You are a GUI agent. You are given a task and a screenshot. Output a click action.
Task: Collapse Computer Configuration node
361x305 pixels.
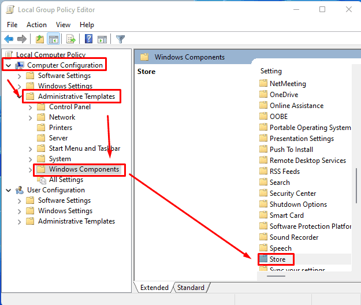9,66
